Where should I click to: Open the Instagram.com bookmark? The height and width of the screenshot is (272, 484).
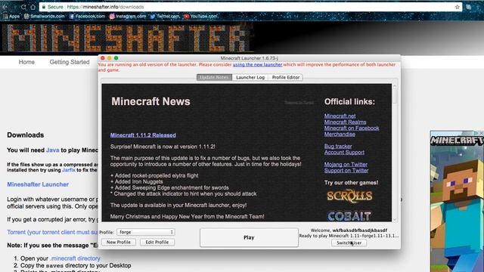128,17
